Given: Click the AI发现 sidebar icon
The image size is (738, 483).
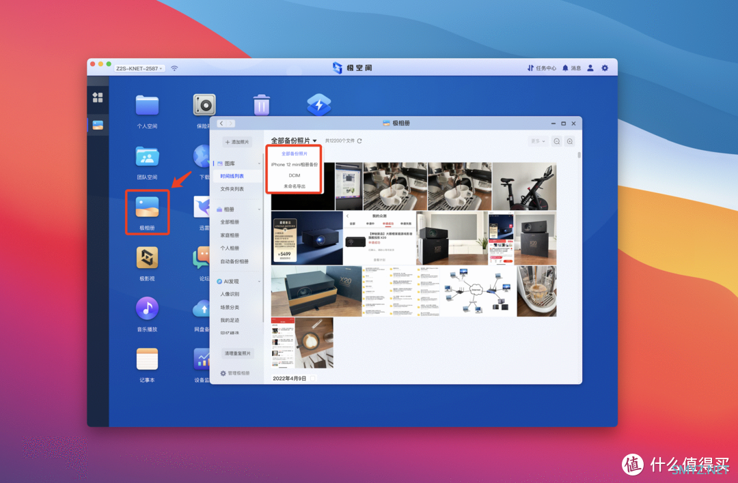Looking at the screenshot, I should click(219, 282).
